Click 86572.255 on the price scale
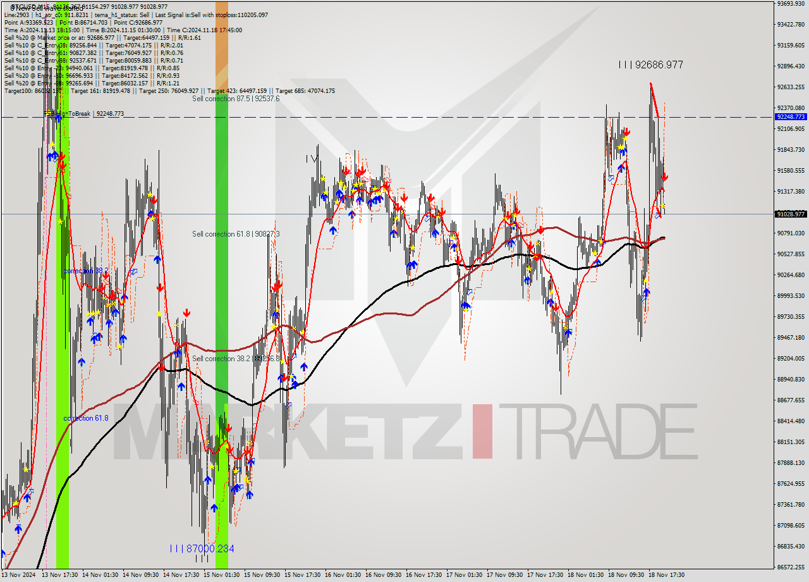This screenshot has height=582, width=809. pos(791,567)
